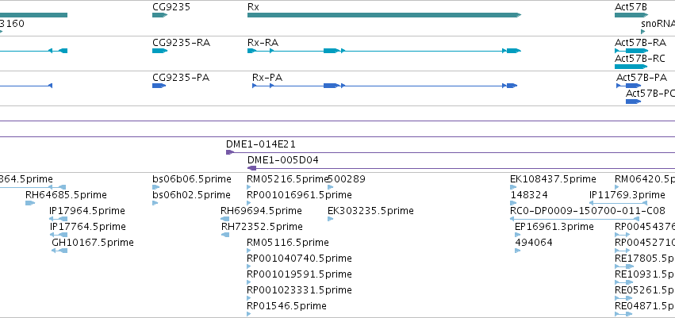Select the Rx-RA transcript's large middle exon
Screen dimensions: 675x318
point(331,51)
